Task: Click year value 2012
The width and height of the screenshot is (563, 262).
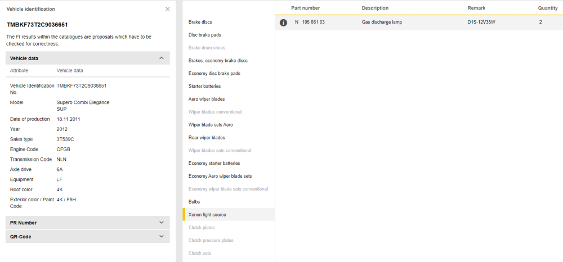Action: [x=62, y=129]
